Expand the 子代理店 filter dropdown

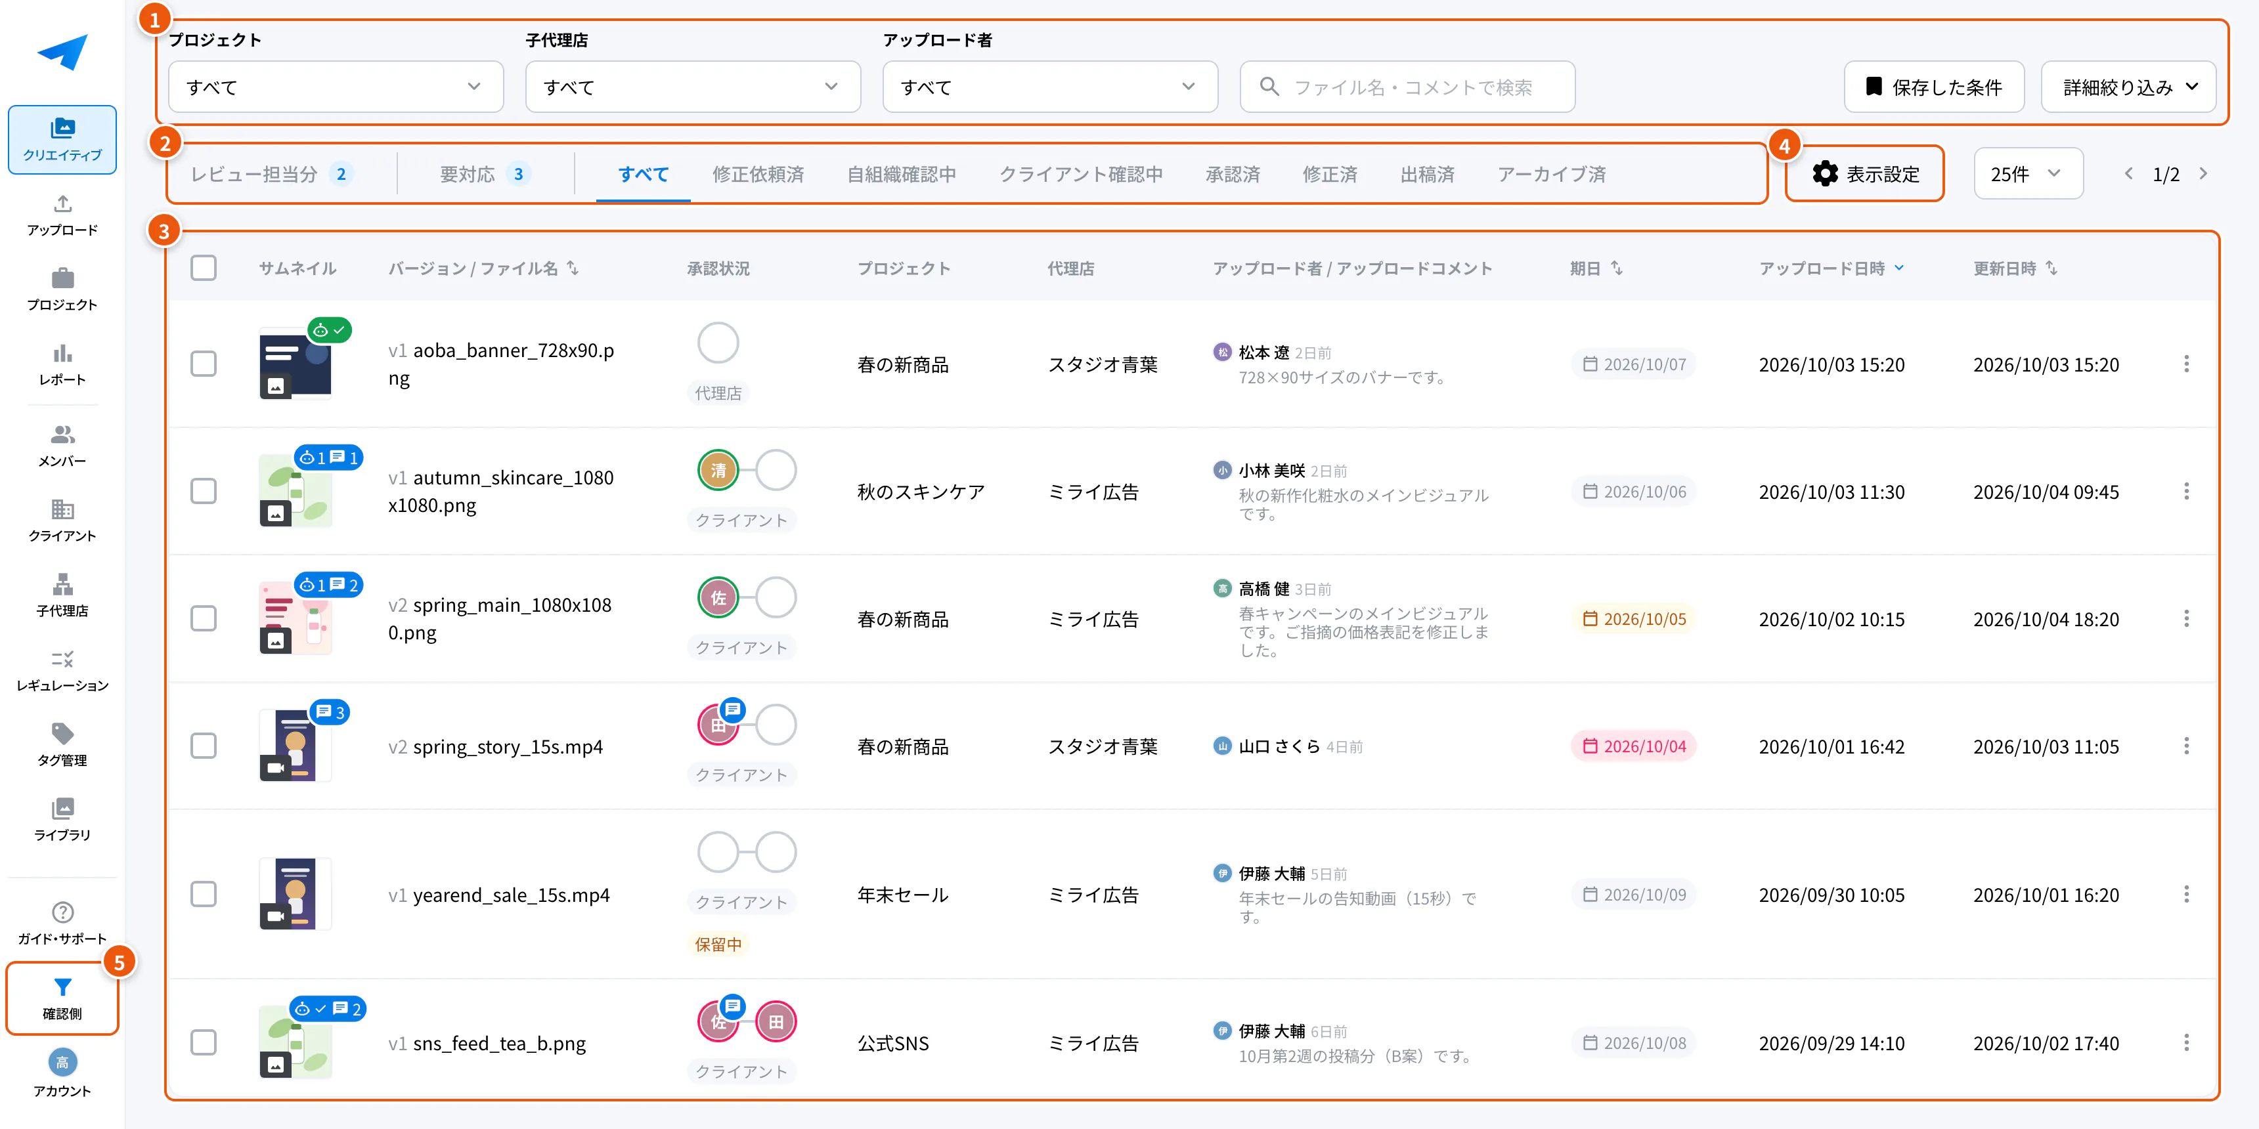click(x=692, y=87)
